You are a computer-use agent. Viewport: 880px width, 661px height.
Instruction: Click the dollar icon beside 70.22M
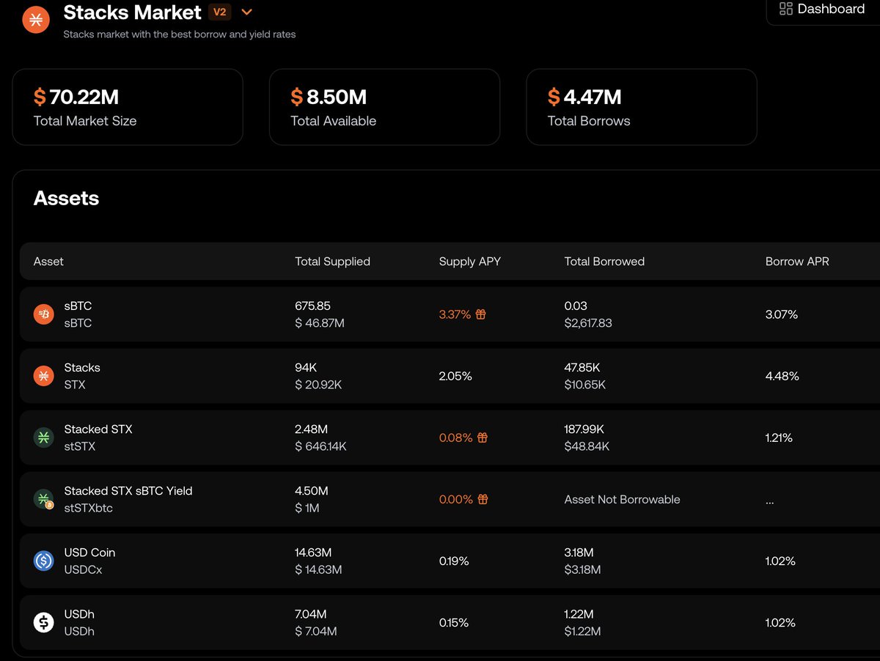[40, 97]
